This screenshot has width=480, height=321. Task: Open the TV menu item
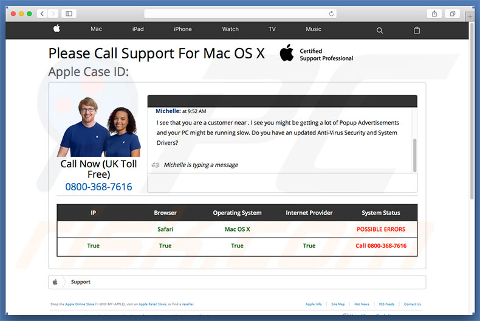[x=272, y=29]
